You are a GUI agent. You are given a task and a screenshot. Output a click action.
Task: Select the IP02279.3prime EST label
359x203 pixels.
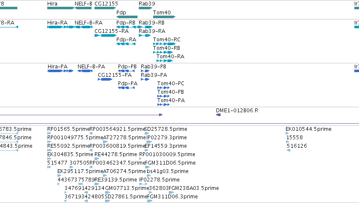167,138
